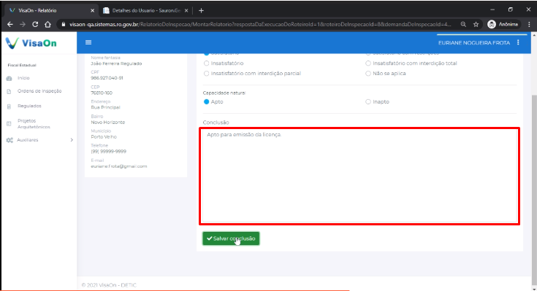
Task: Click the site lock icon in address bar
Action: tap(64, 24)
